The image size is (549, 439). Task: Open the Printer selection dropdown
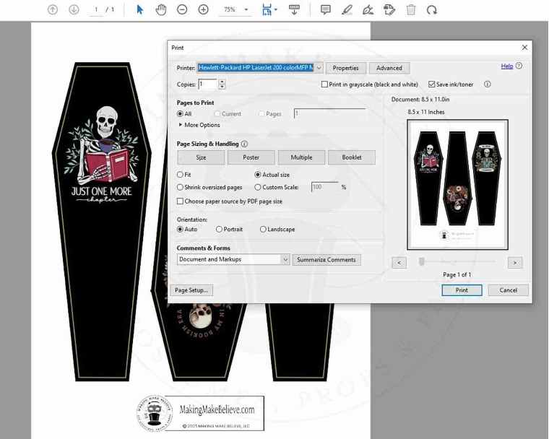[x=319, y=68]
